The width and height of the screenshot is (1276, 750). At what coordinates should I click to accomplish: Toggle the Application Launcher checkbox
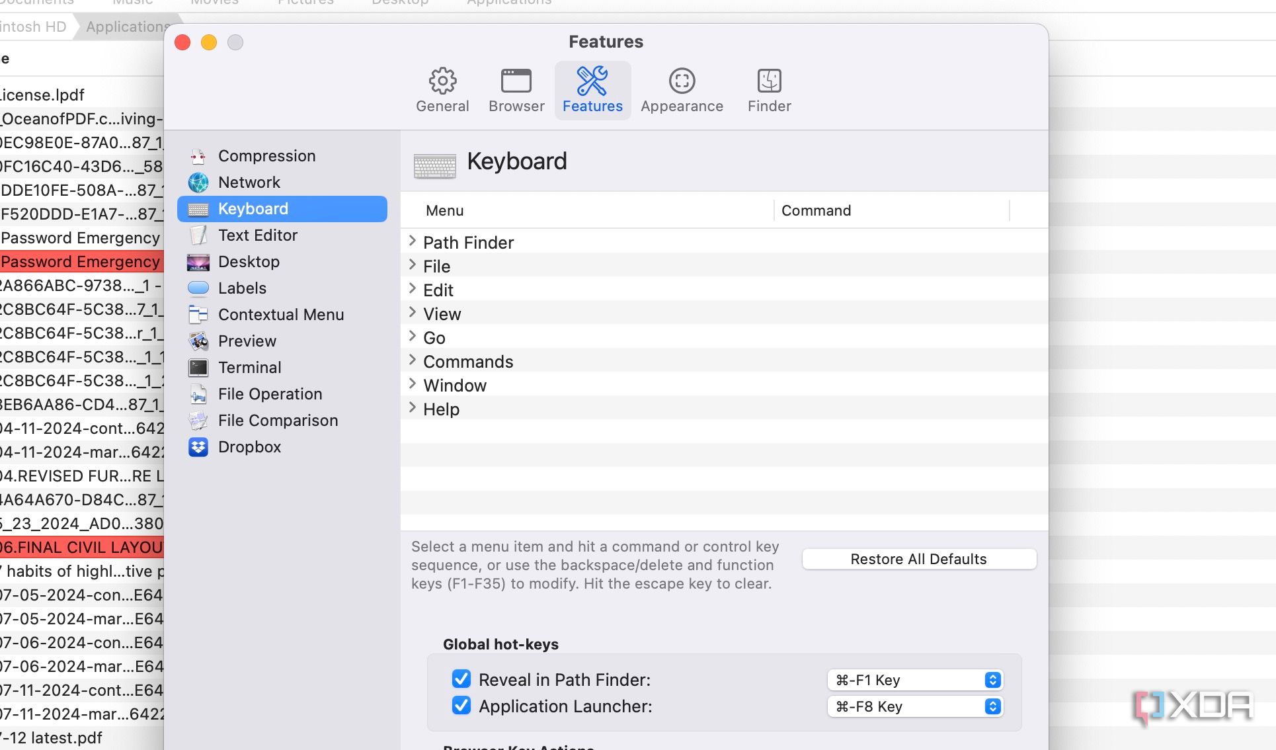point(461,706)
